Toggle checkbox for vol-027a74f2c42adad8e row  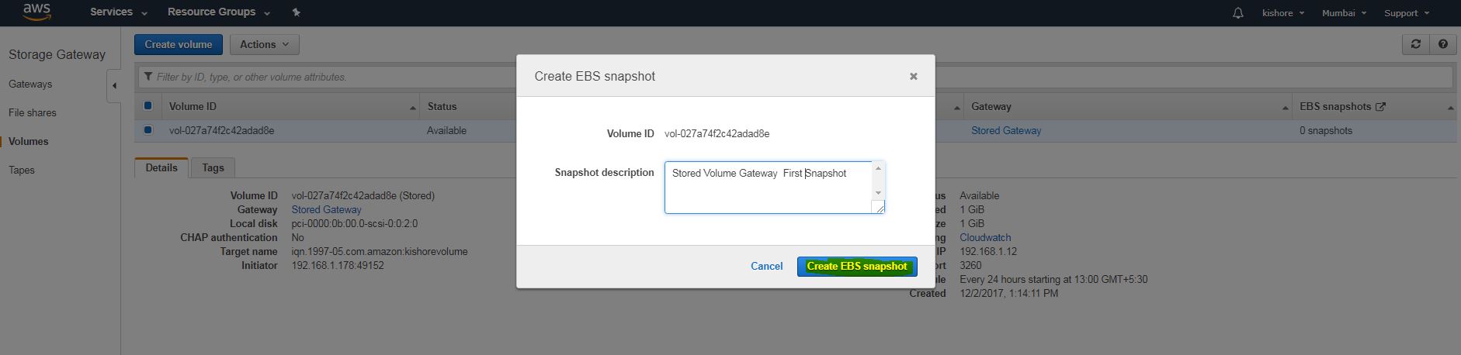click(147, 130)
